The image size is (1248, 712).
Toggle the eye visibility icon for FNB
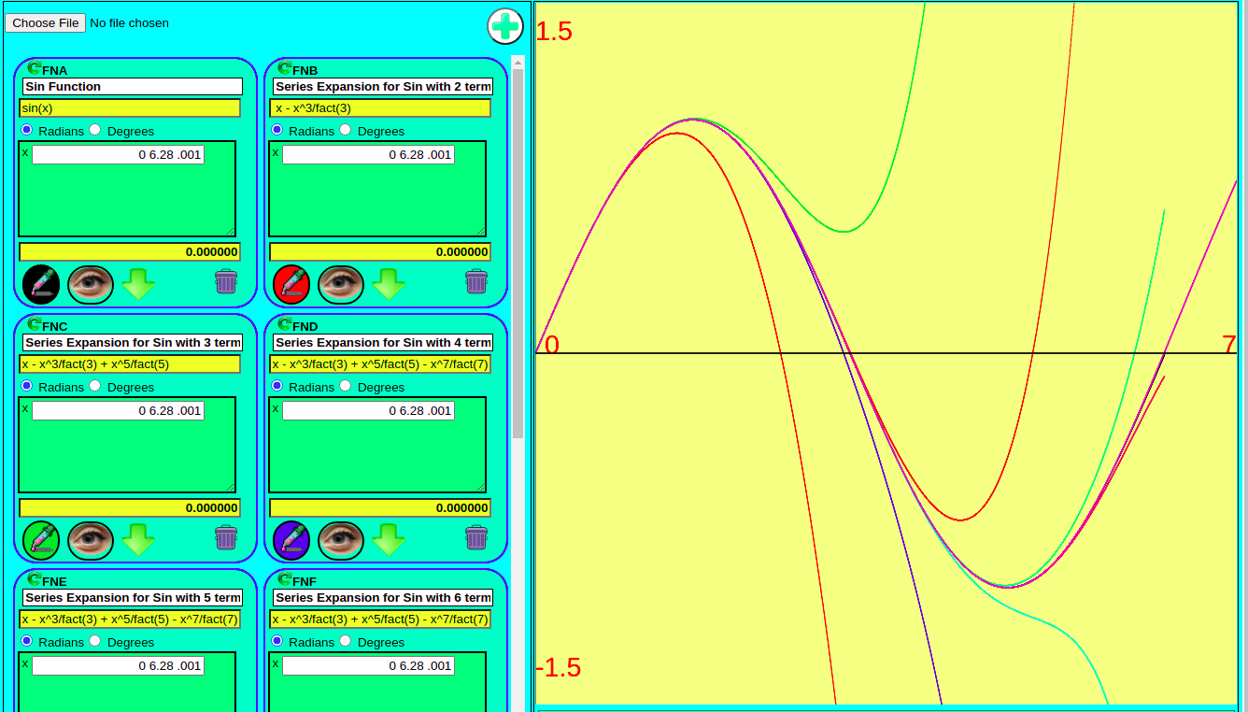coord(341,284)
